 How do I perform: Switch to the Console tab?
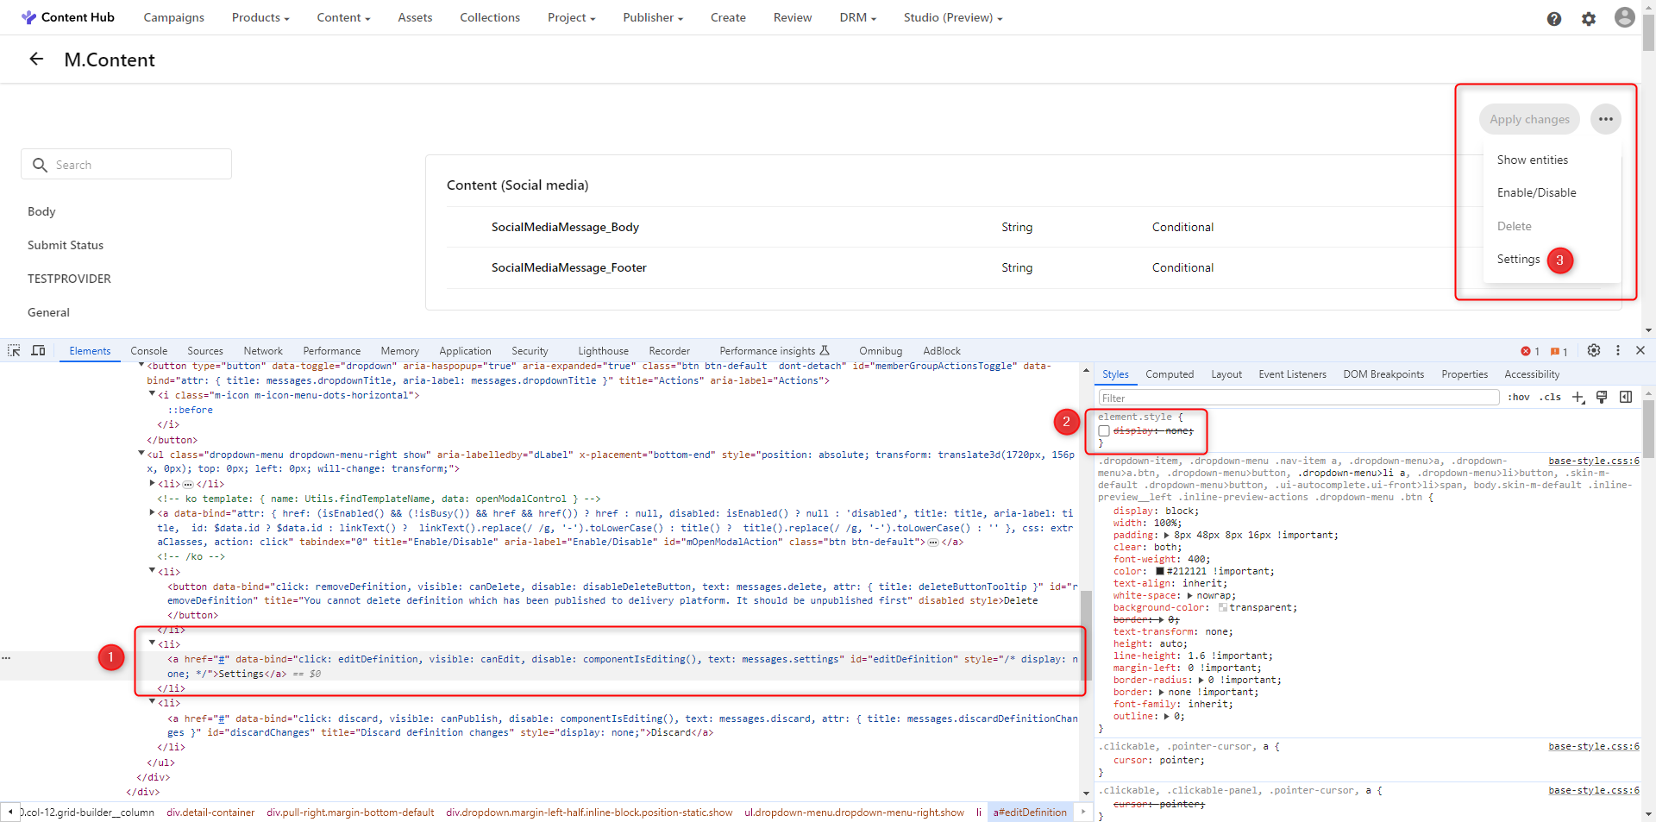148,351
